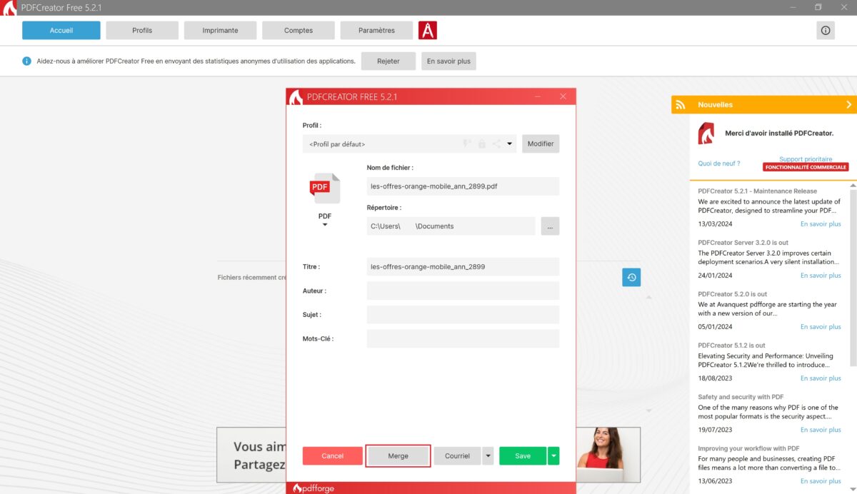Open En savoir plus for 13/03/2024 news

coord(821,224)
